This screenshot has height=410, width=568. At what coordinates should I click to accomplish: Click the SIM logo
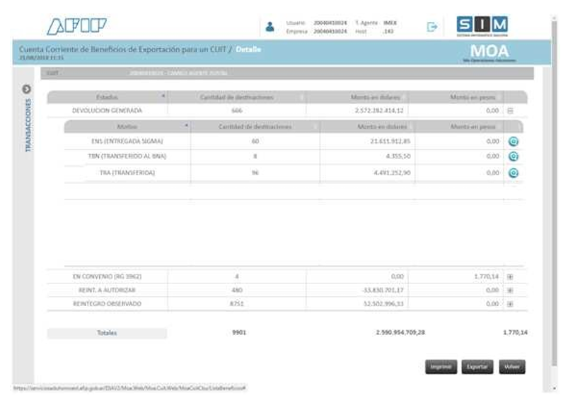(x=482, y=26)
